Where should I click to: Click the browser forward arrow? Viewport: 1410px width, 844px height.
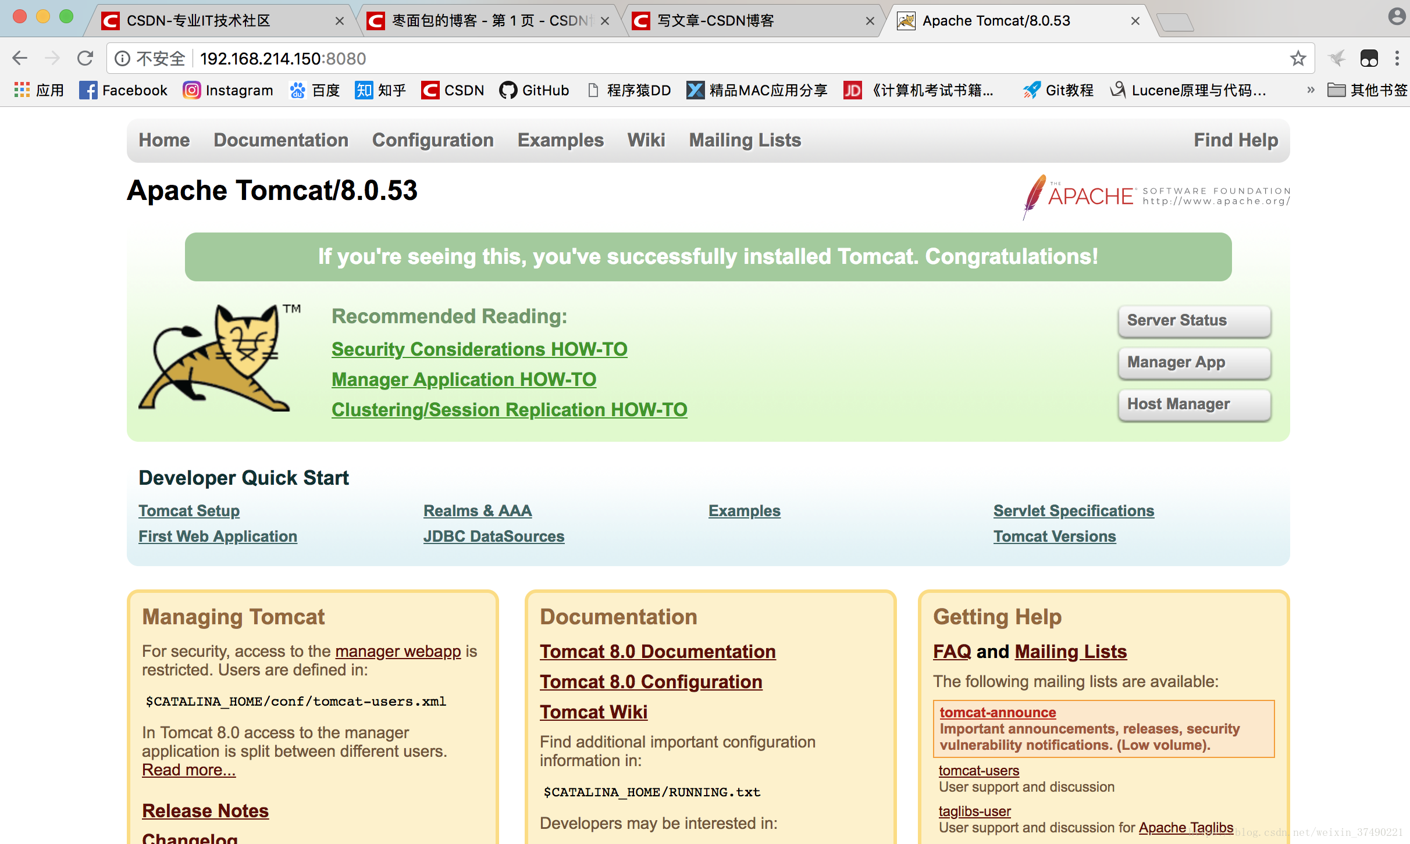52,58
